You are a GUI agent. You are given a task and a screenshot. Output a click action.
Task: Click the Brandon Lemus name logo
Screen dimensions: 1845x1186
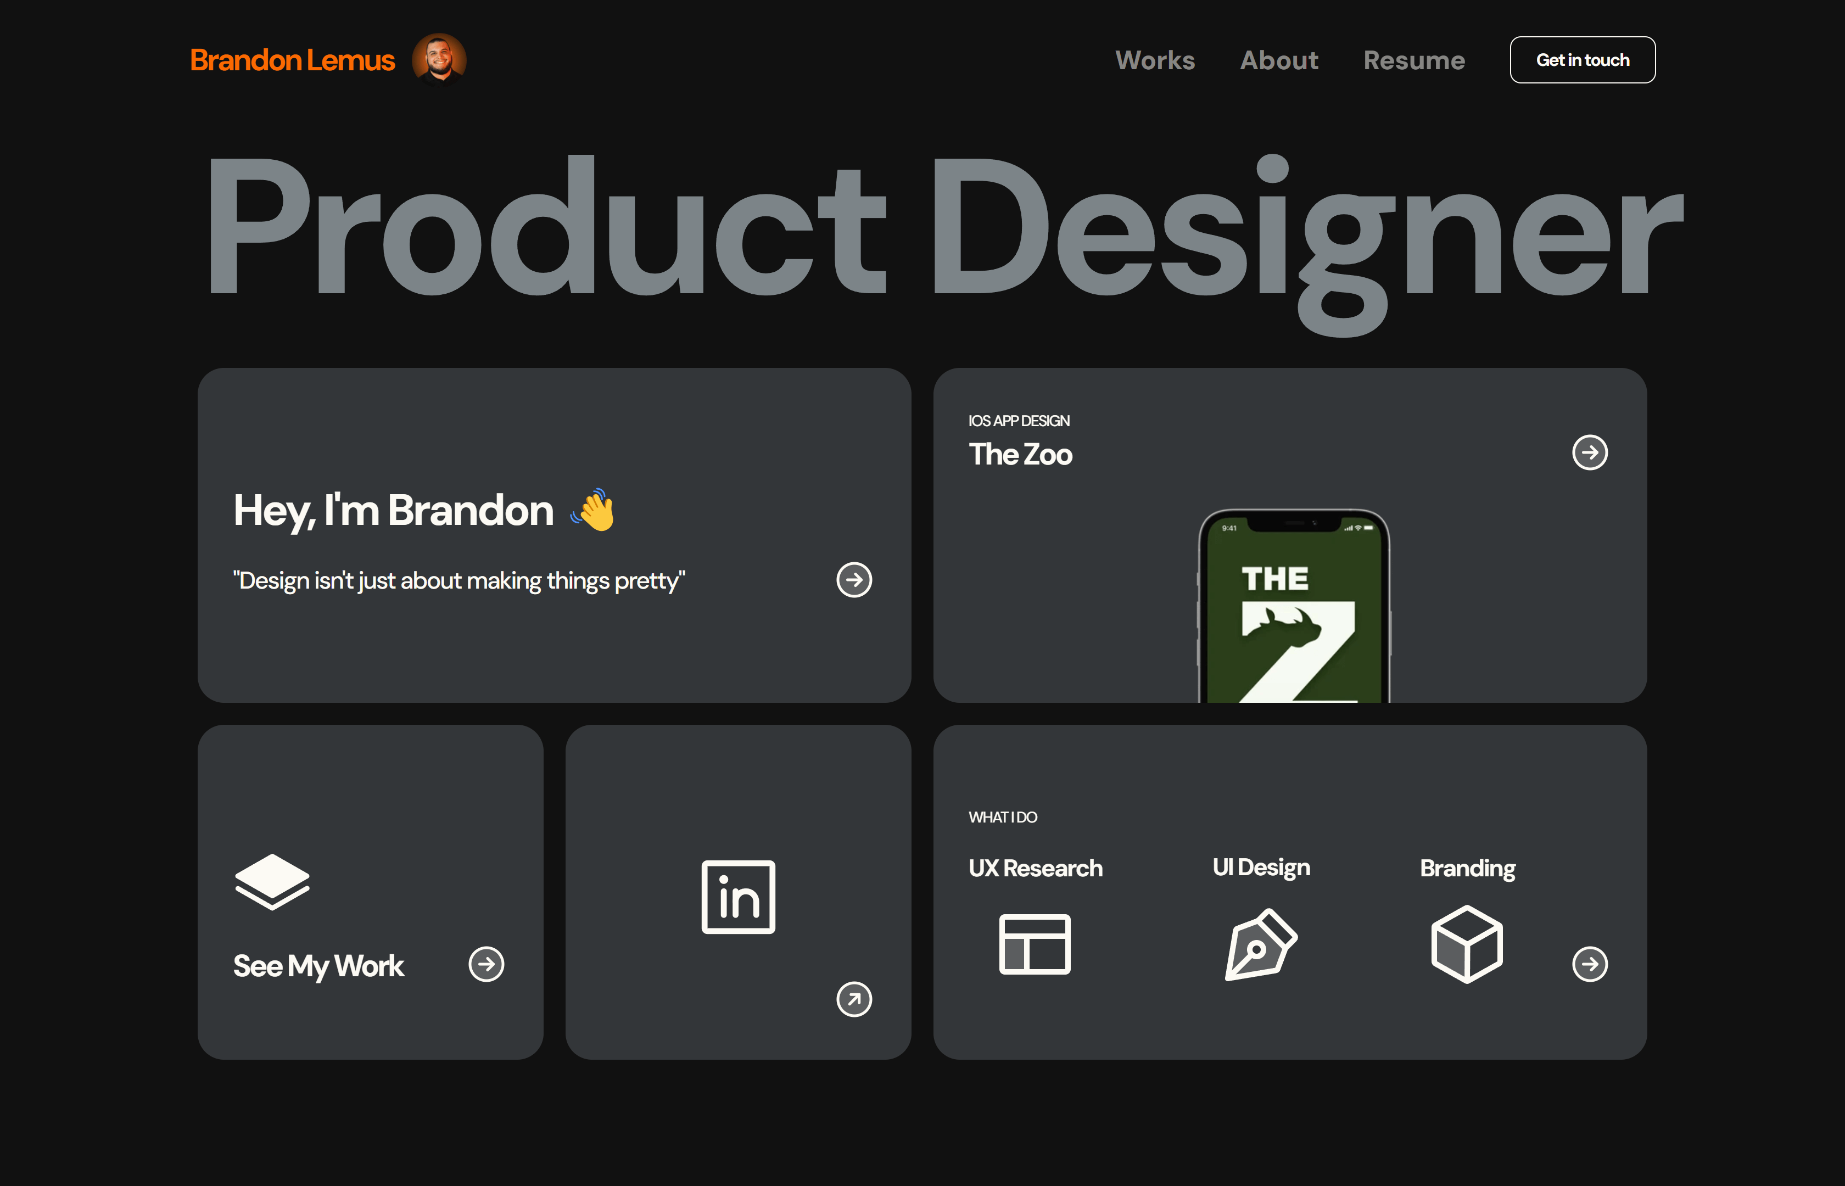point(293,60)
